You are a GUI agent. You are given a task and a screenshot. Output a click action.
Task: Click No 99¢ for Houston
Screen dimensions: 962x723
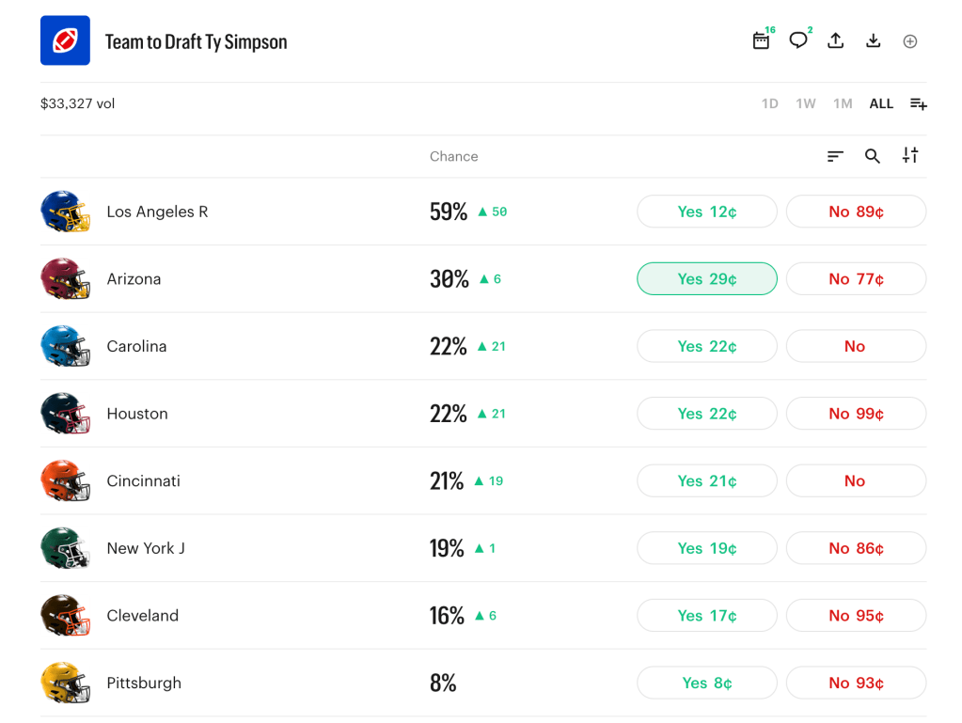pos(856,414)
